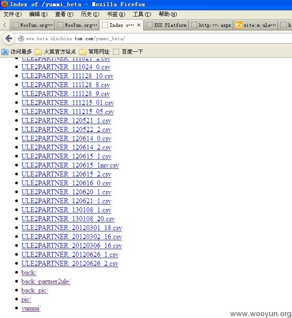Open ULE2PARTNER_120614_0.csv link

click(x=67, y=138)
